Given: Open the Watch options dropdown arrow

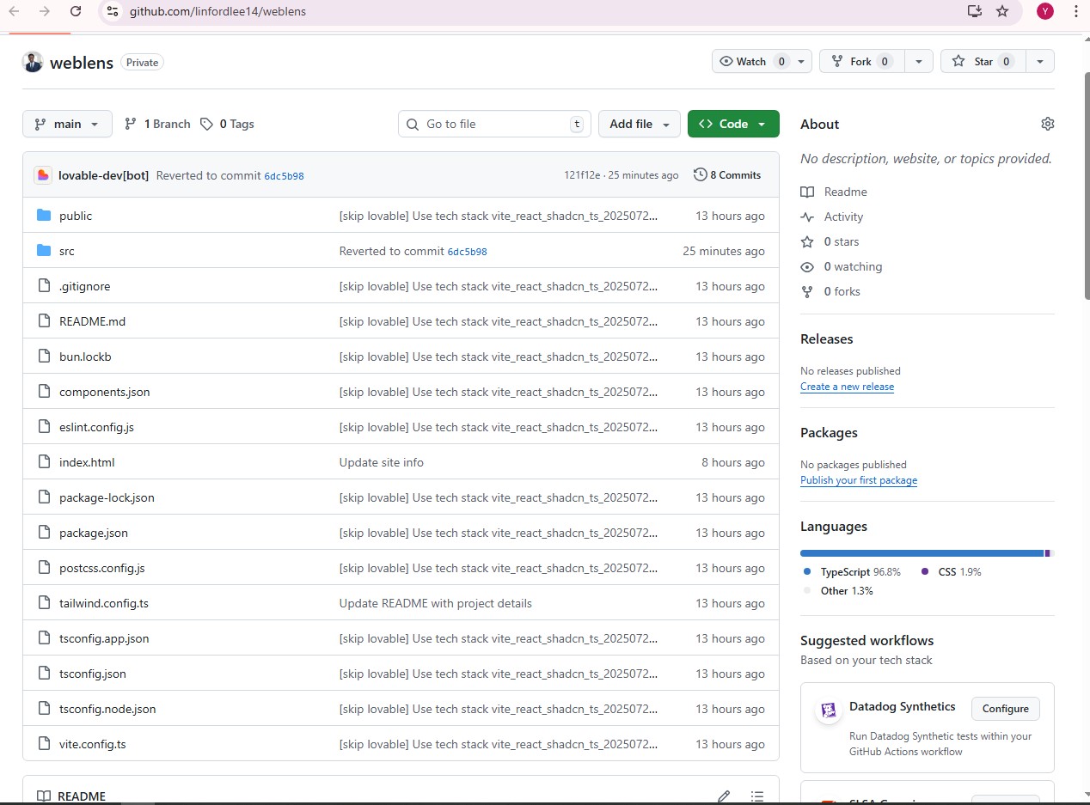Looking at the screenshot, I should tap(802, 61).
